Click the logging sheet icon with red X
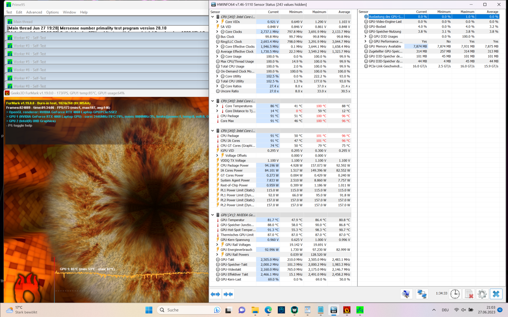 (x=469, y=294)
